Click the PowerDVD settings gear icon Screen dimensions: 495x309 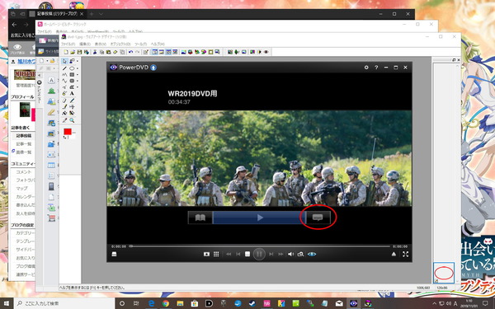[x=366, y=68]
